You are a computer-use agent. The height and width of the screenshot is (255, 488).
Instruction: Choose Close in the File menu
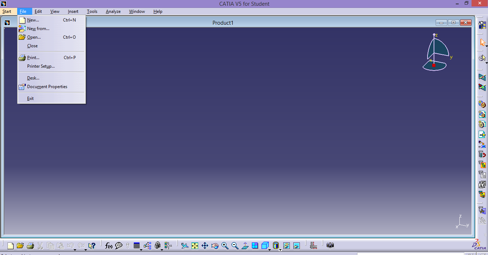52,46
